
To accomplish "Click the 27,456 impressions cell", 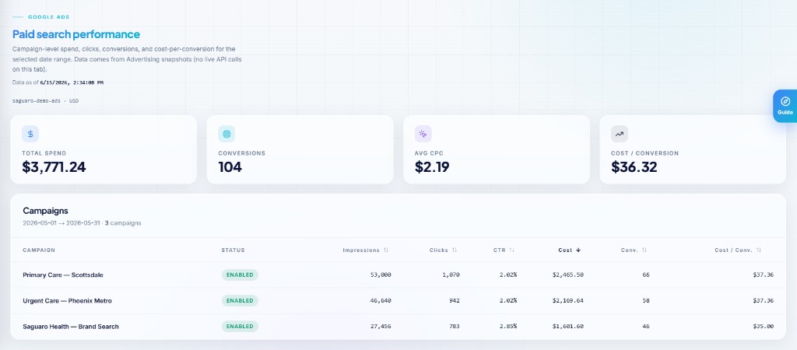I will (381, 327).
